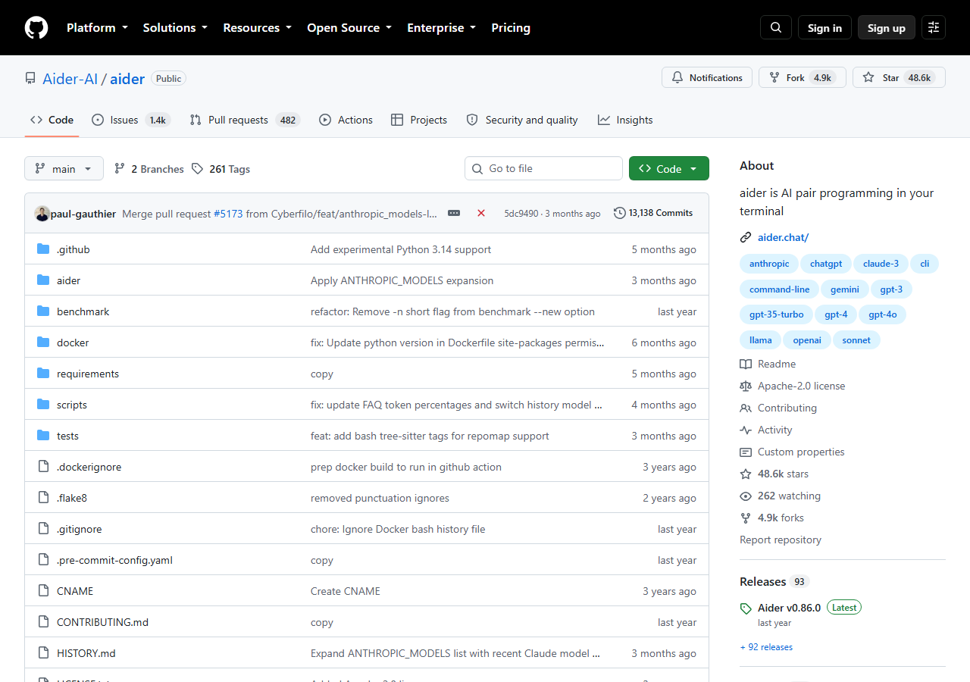Open the claude-3 topic tag

point(880,264)
